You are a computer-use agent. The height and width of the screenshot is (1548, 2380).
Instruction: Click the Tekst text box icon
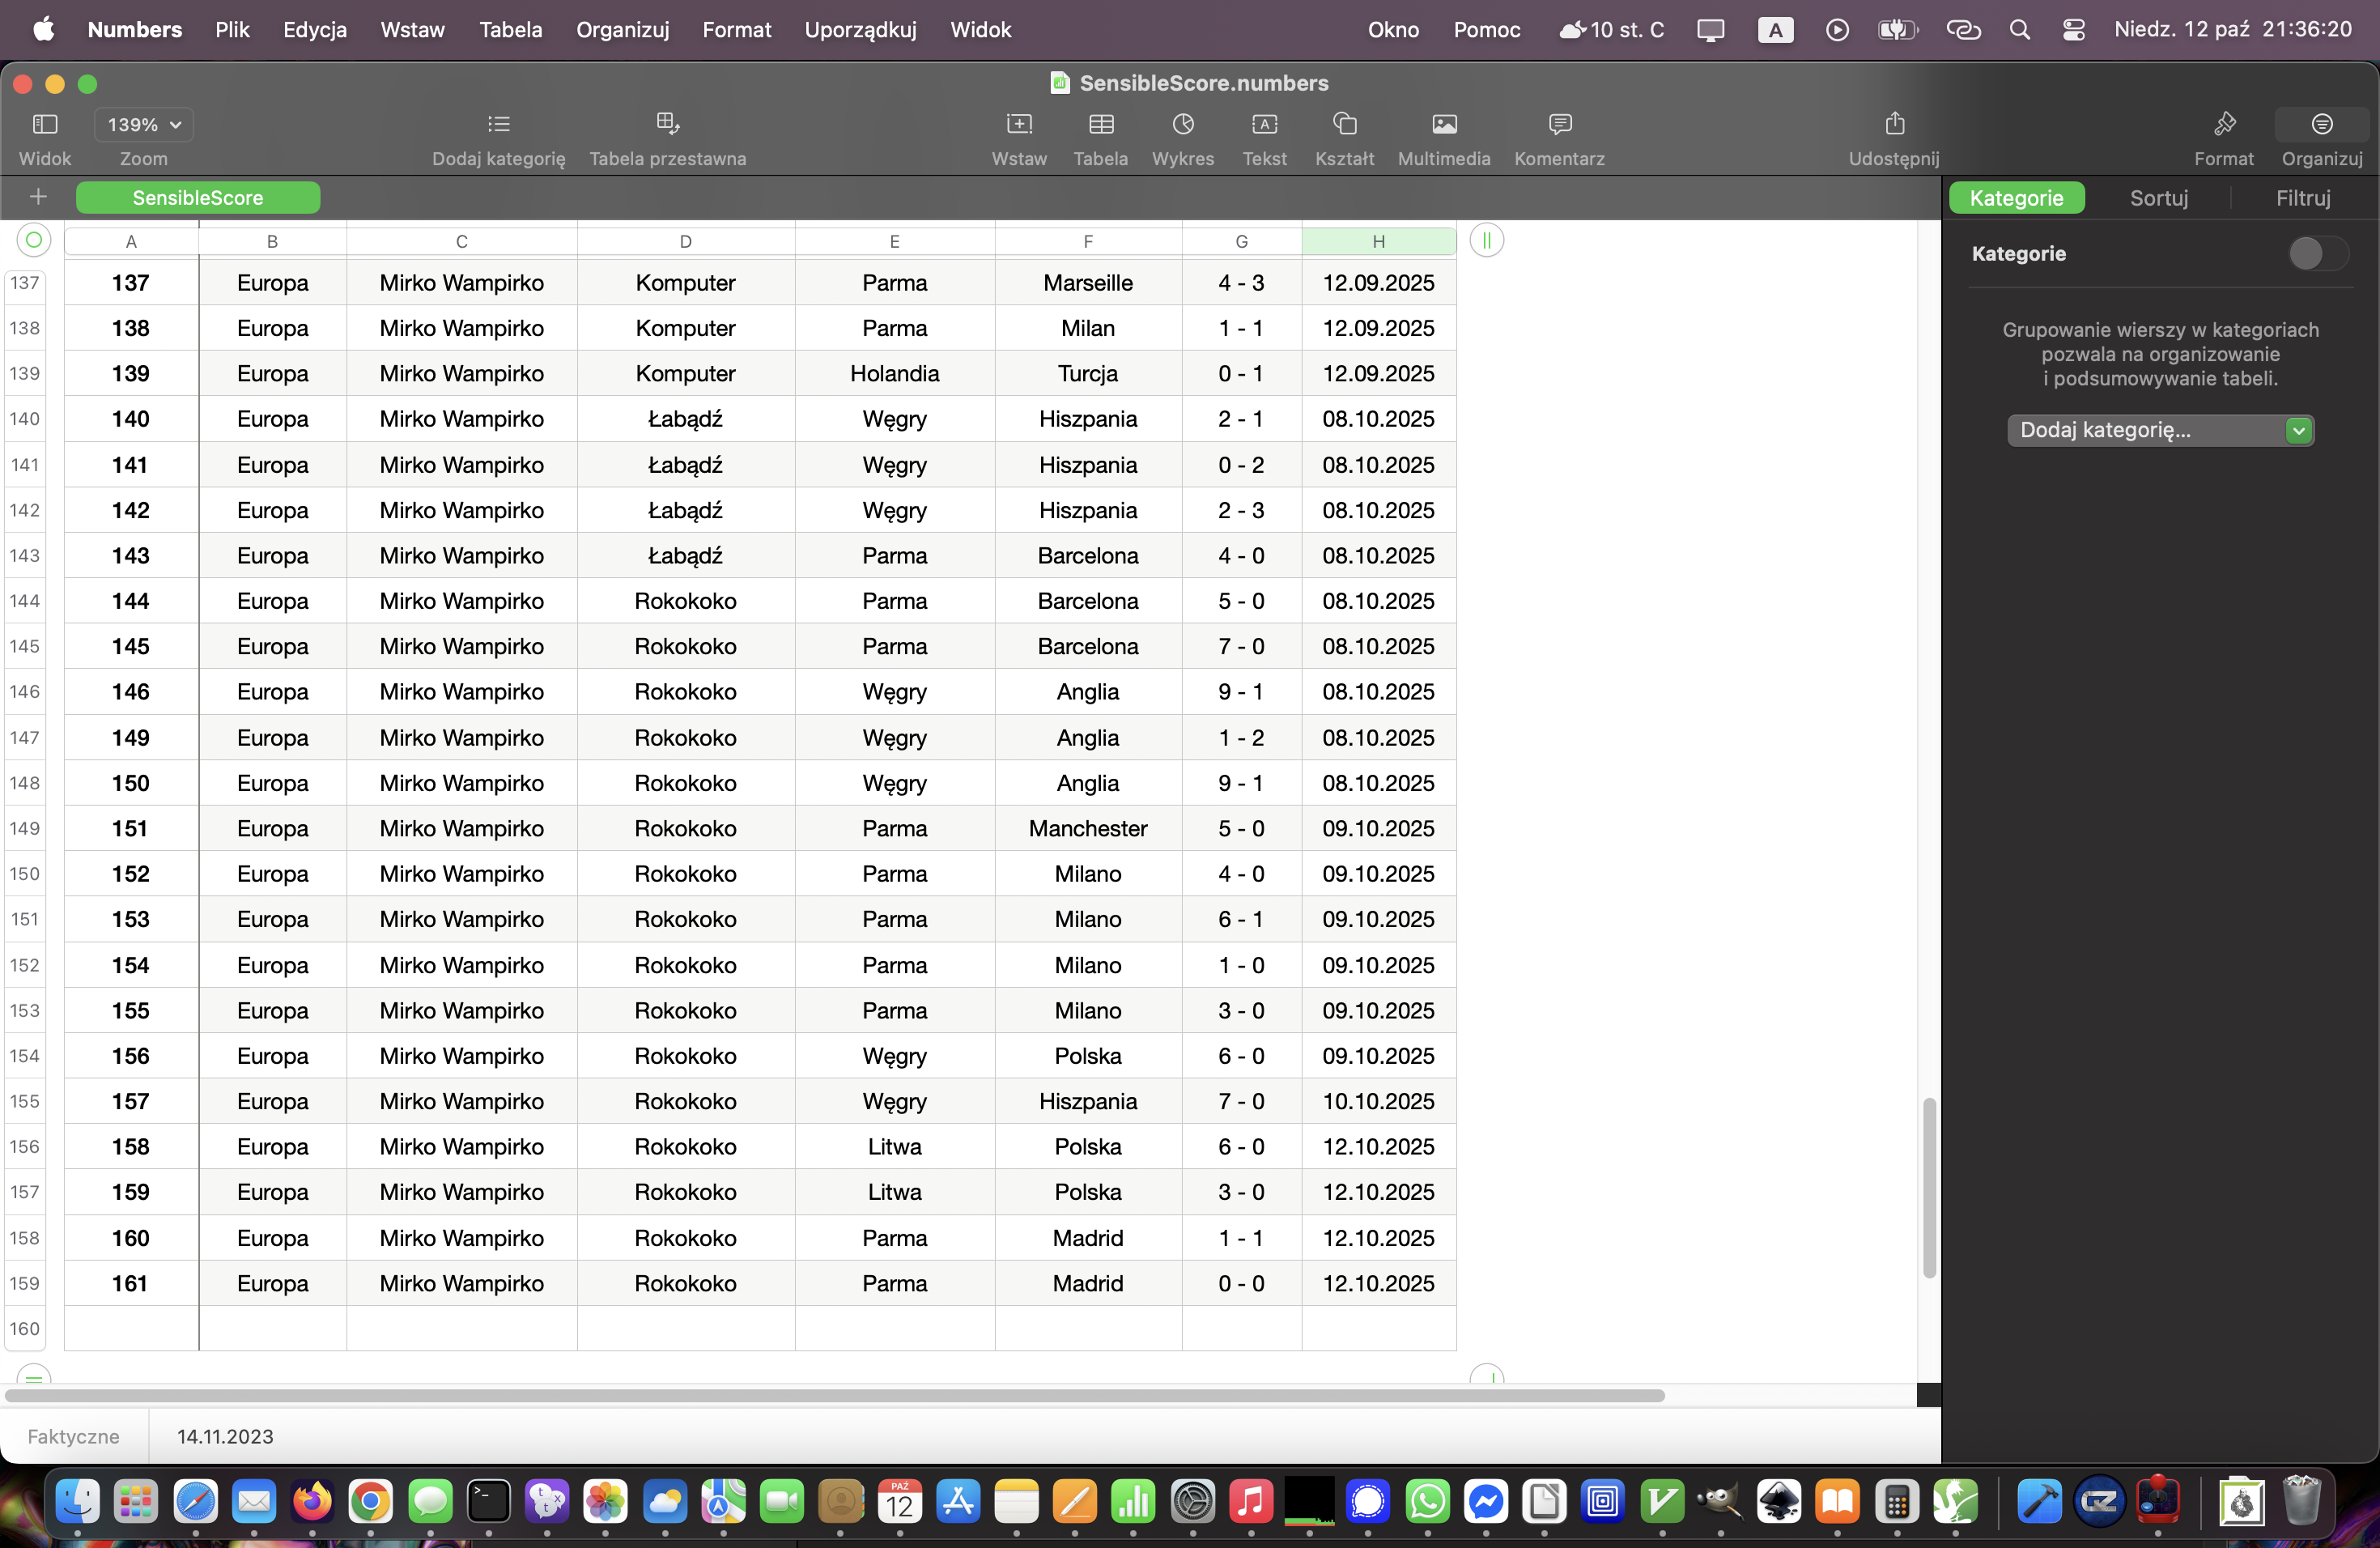pos(1264,124)
